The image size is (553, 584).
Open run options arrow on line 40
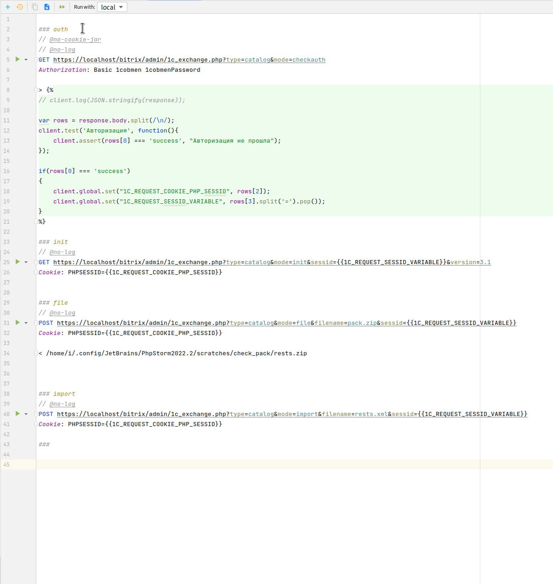point(26,414)
